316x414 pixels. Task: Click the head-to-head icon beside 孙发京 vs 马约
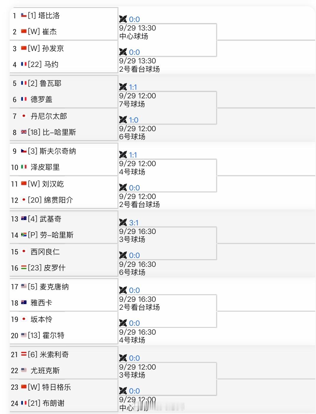(123, 52)
